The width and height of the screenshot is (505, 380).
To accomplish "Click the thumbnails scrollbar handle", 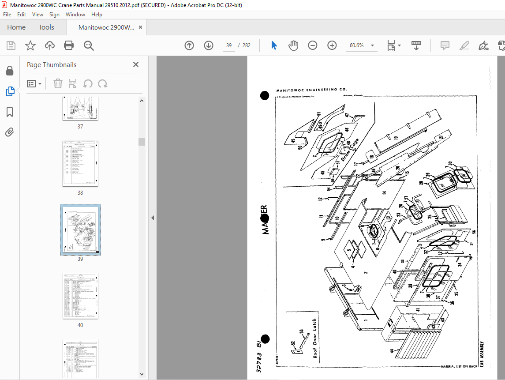I will point(142,142).
